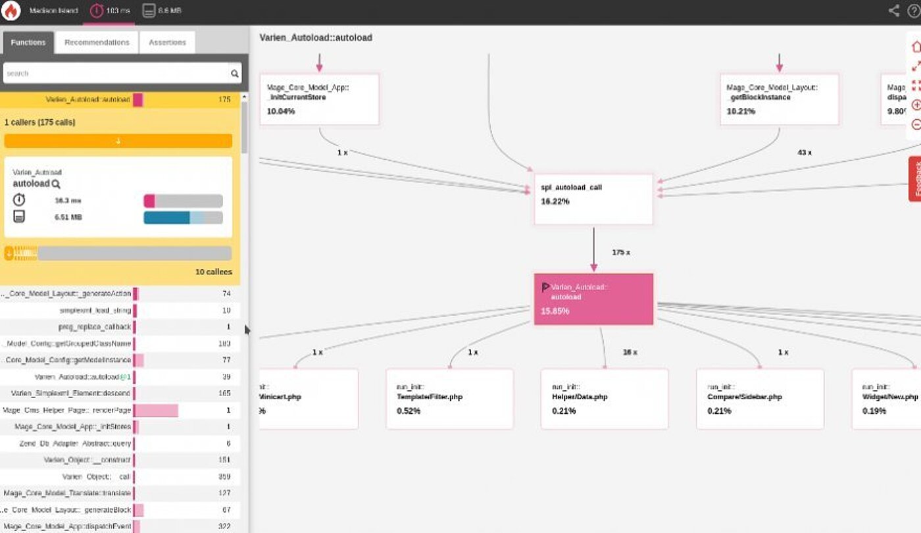Click the Minicart.php graph node

pyautogui.click(x=309, y=399)
